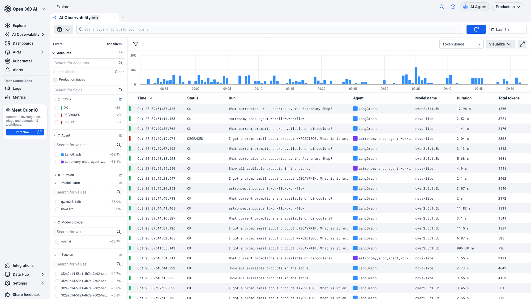Open Alerts in the sidebar

18,70
